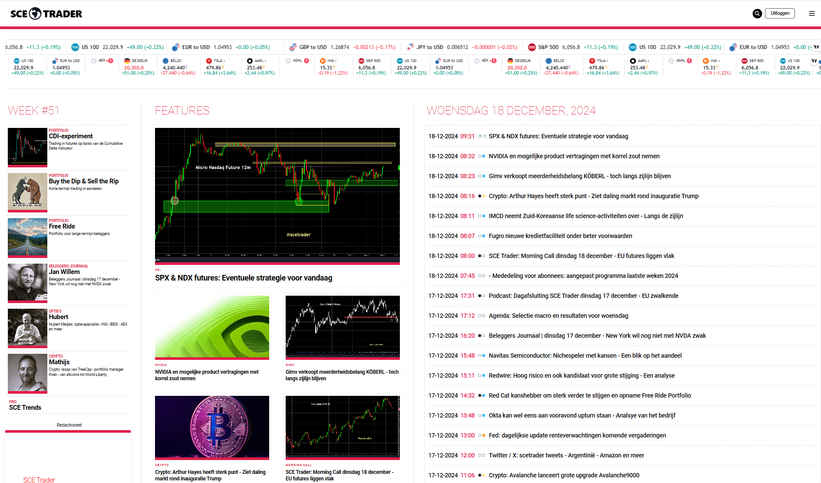Viewport: 821px width, 483px height.
Task: Open the GBP to USD quote in the ticker
Action: tap(342, 47)
